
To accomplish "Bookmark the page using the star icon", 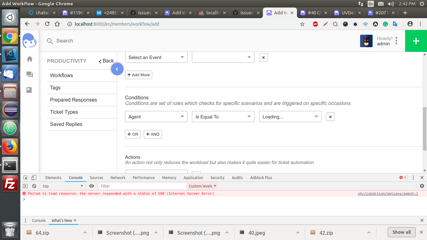I will coord(302,24).
